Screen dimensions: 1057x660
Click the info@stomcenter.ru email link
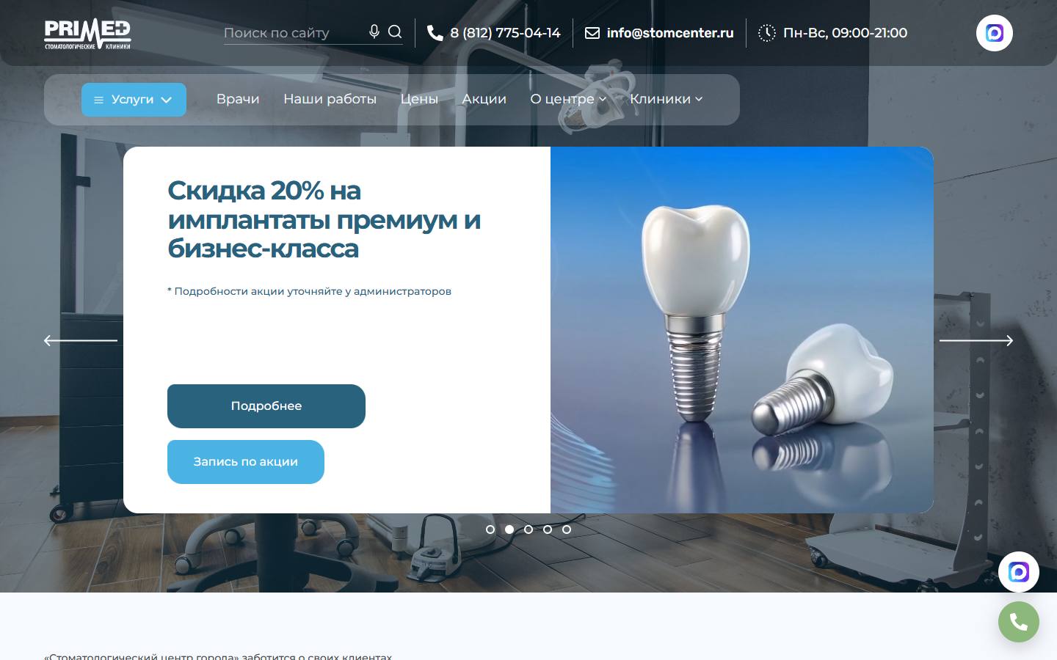(670, 33)
